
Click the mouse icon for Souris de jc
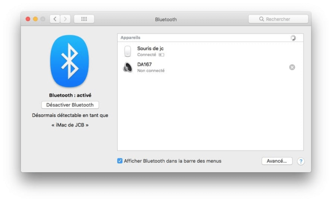[128, 51]
